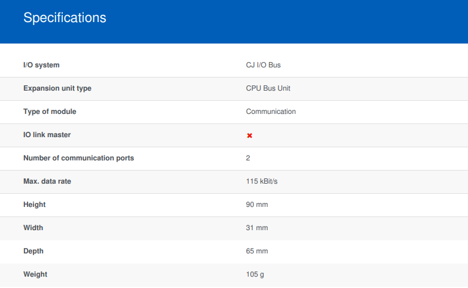
Task: Click the 'Depth' label
Action: pyautogui.click(x=33, y=251)
